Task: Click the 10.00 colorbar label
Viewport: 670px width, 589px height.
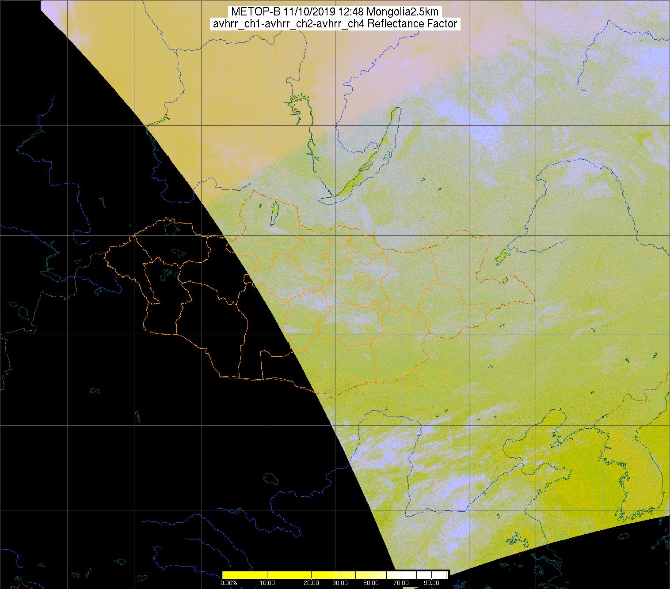Action: pyautogui.click(x=268, y=583)
